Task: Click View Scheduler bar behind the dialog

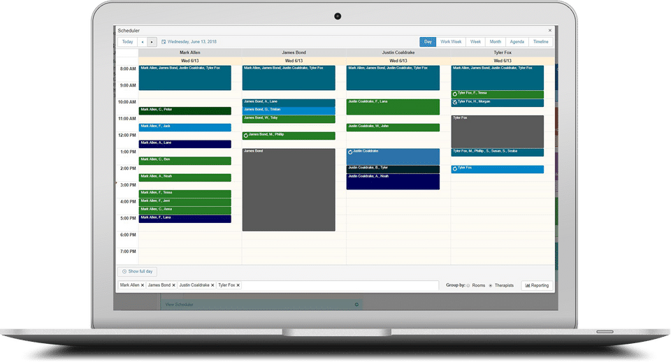Action: 261,305
